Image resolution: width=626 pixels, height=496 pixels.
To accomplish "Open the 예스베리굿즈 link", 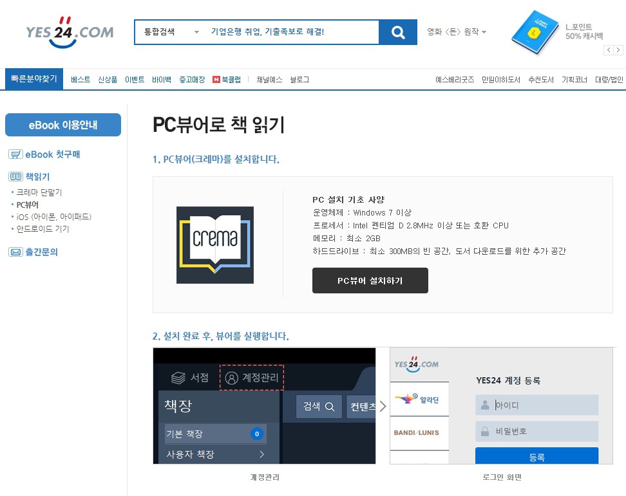I will click(x=455, y=80).
